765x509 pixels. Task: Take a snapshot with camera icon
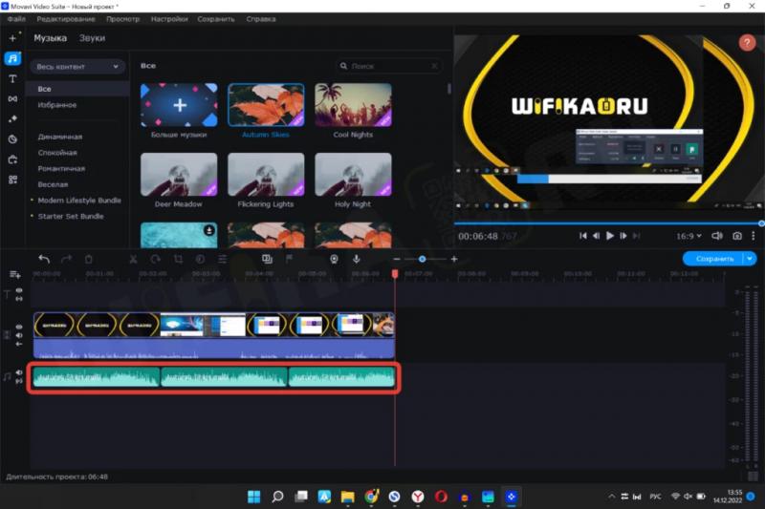pyautogui.click(x=737, y=235)
